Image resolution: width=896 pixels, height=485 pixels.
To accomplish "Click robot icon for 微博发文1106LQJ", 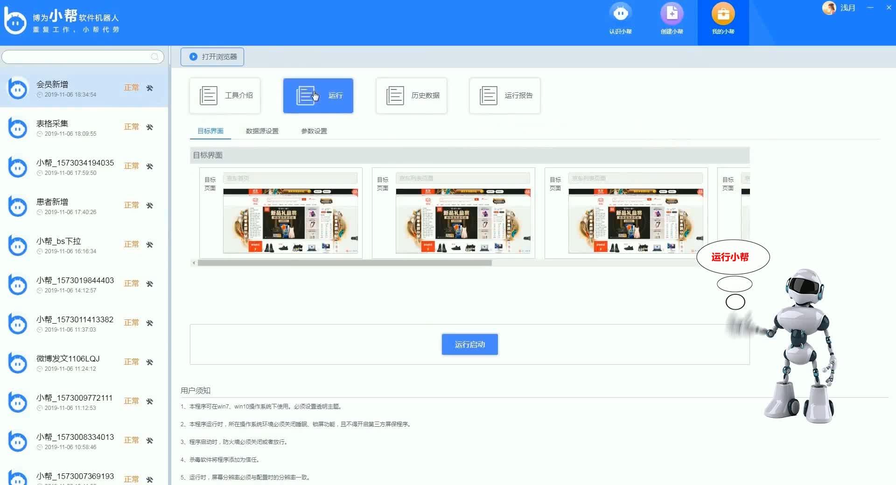I will click(x=18, y=362).
